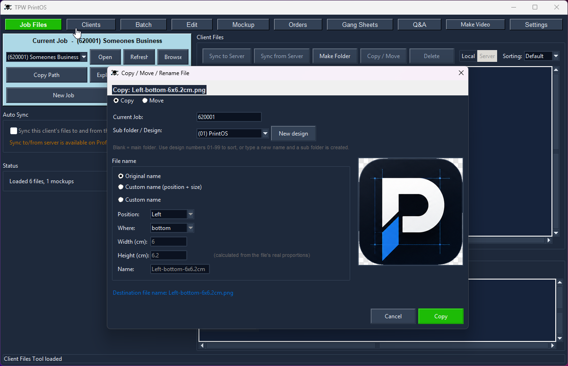Open the Edit tab
Viewport: 568px width, 366px height.
pyautogui.click(x=192, y=25)
